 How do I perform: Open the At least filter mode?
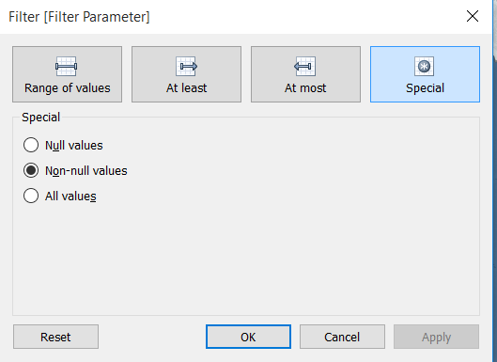tap(186, 74)
